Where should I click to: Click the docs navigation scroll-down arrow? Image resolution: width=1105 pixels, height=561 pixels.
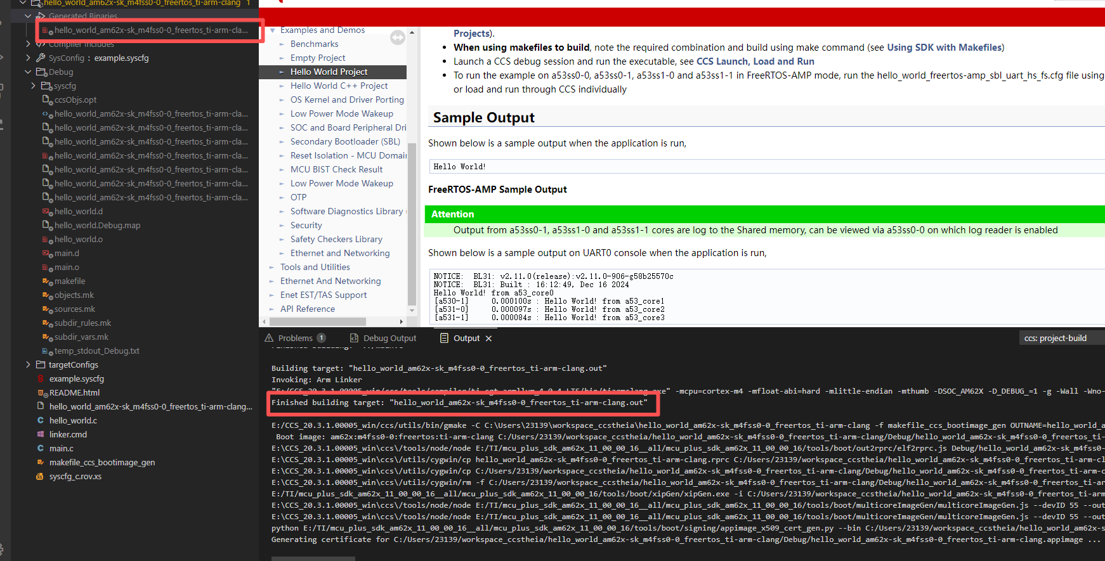click(412, 311)
